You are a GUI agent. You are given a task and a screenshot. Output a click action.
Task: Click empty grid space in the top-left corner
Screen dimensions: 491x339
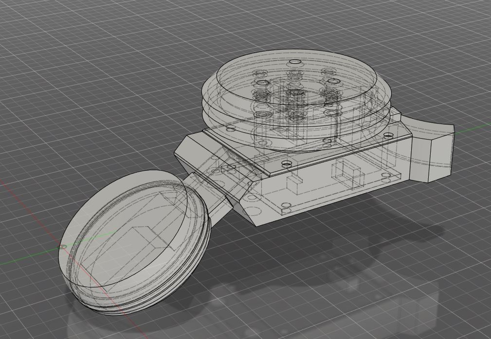click(47, 37)
